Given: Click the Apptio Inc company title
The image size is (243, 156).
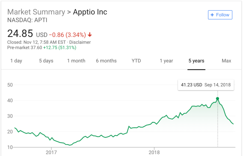Looking at the screenshot, I should tap(90, 12).
